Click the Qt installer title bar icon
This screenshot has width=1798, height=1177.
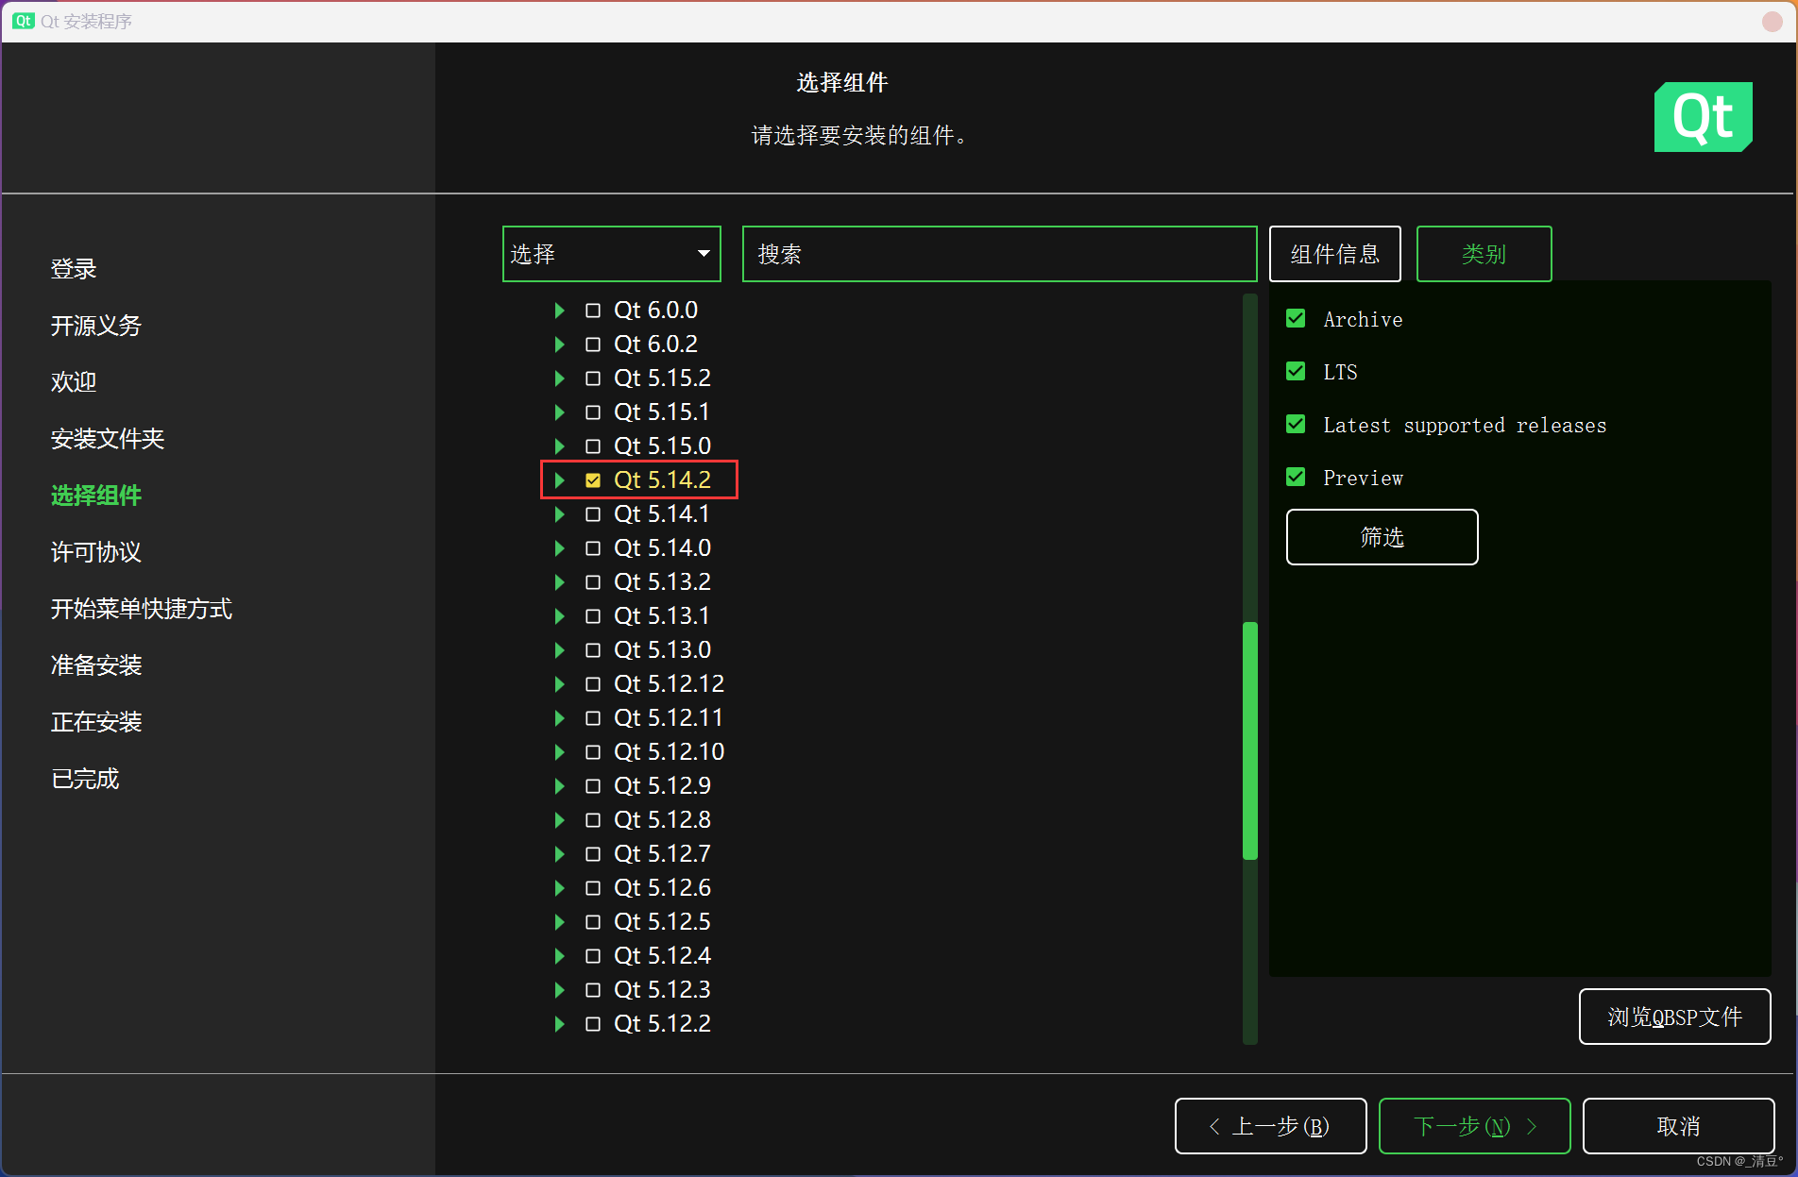(23, 21)
